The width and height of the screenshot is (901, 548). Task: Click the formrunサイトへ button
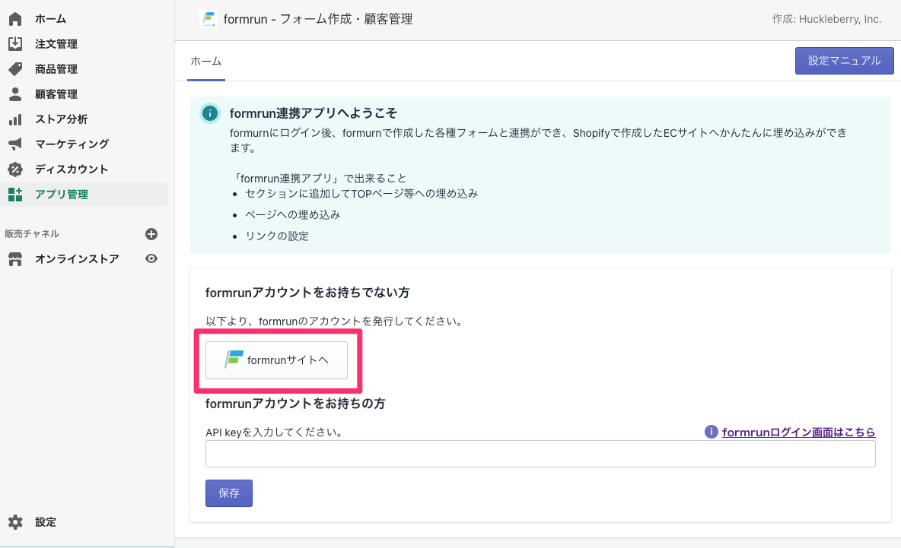pyautogui.click(x=276, y=360)
